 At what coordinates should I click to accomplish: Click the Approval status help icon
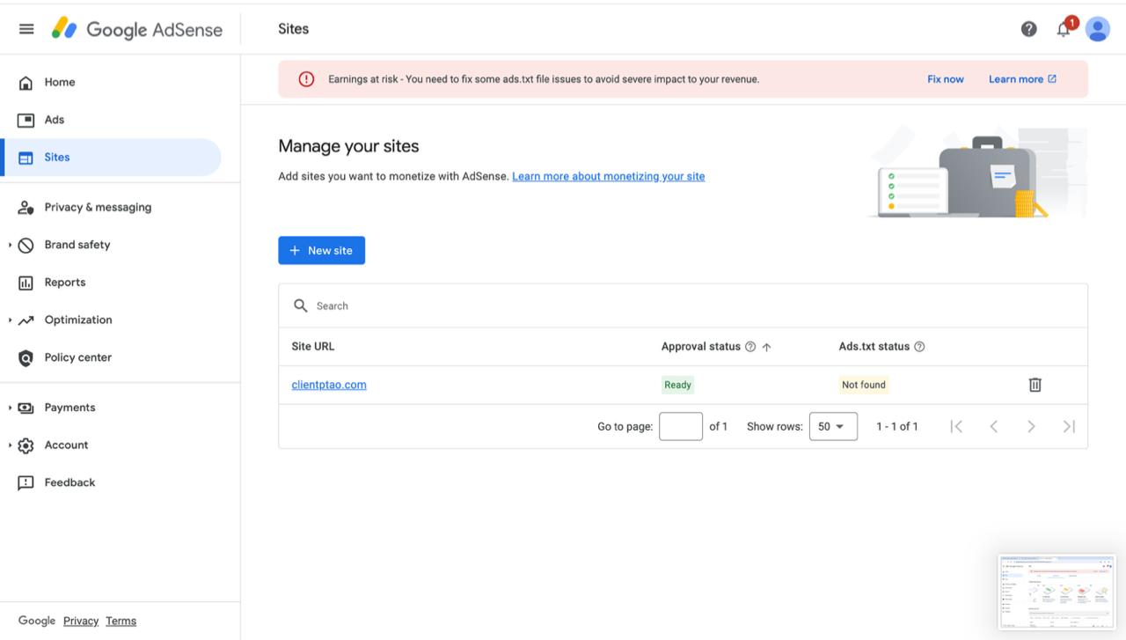point(750,347)
